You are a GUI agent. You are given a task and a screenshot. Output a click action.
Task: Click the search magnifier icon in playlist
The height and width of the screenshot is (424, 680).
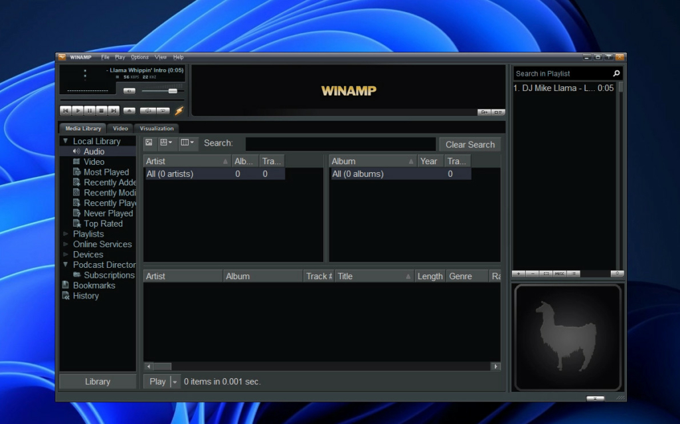pyautogui.click(x=616, y=74)
